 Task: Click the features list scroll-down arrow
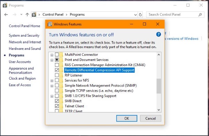click(158, 110)
